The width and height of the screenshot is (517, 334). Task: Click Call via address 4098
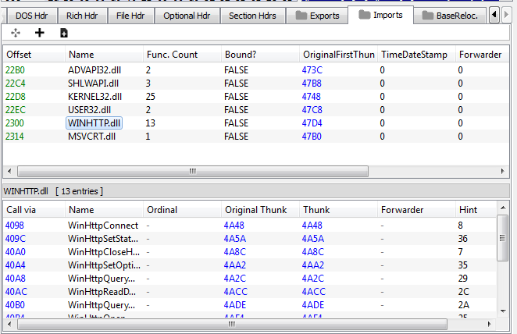(15, 226)
